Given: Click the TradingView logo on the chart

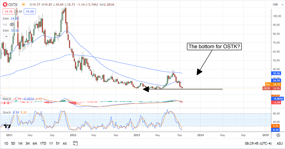Looking at the screenshot, I should pos(7,126).
